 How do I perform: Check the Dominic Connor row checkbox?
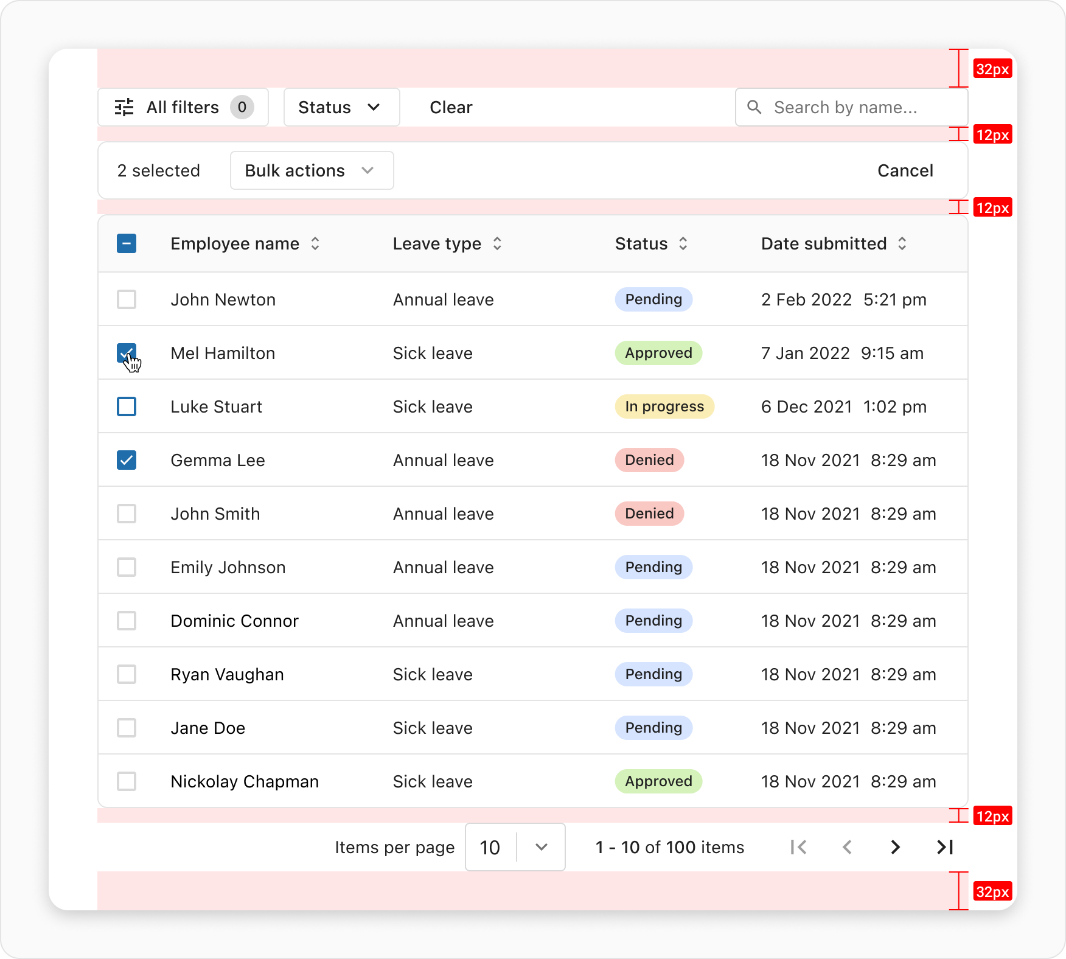[x=127, y=621]
